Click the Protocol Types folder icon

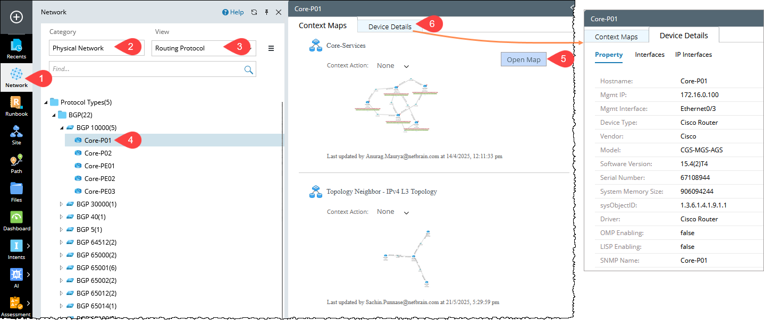point(54,102)
